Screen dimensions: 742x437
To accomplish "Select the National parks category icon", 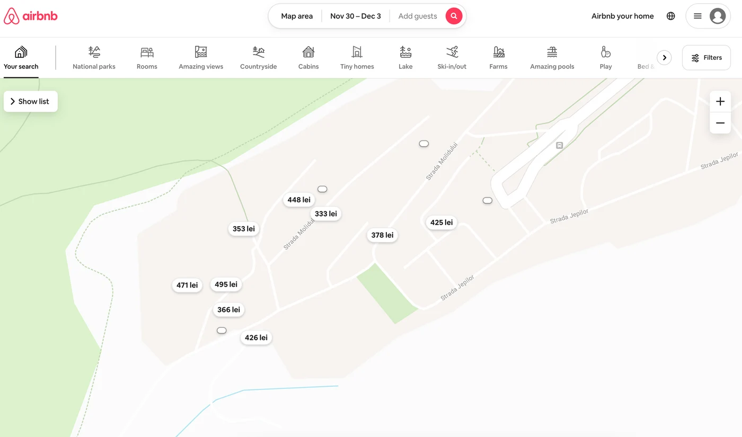I will click(94, 52).
